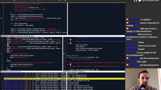Click the badge icon beside "test first development"
The height and width of the screenshot is (90, 161).
tap(128, 58)
